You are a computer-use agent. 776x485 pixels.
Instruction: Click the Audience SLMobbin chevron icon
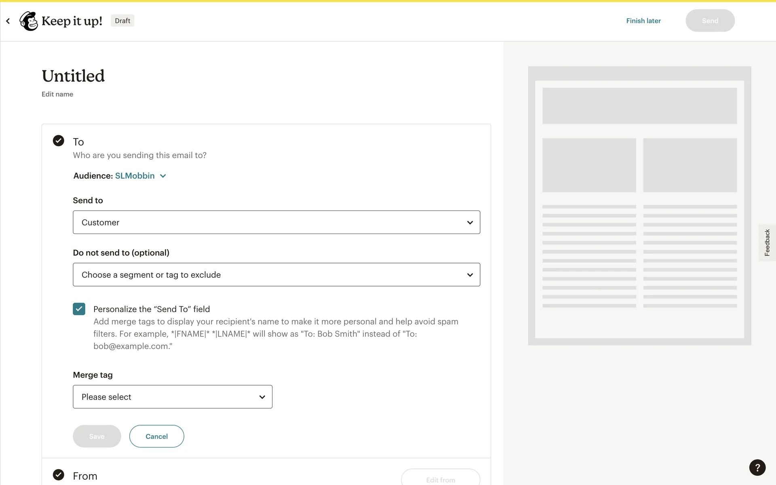tap(163, 176)
